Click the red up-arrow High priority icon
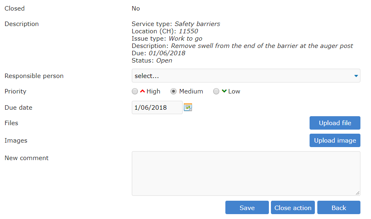This screenshot has width=371, height=219. (142, 91)
